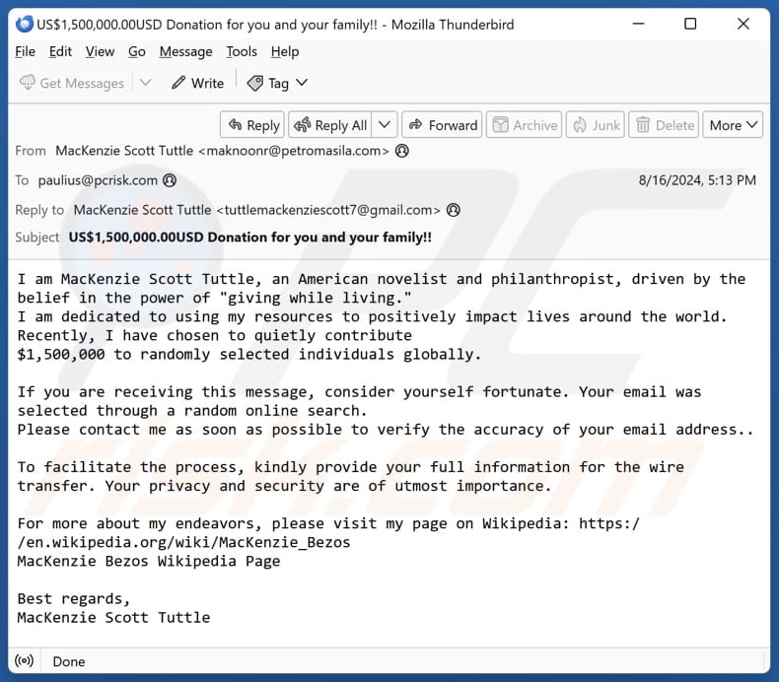Open the Go menu

click(137, 51)
